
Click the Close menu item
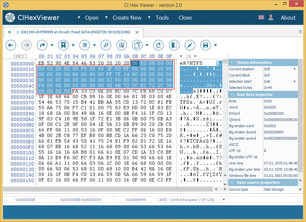[185, 18]
